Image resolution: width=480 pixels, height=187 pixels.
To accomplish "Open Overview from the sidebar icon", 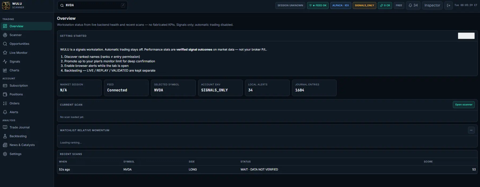I will tap(5, 26).
